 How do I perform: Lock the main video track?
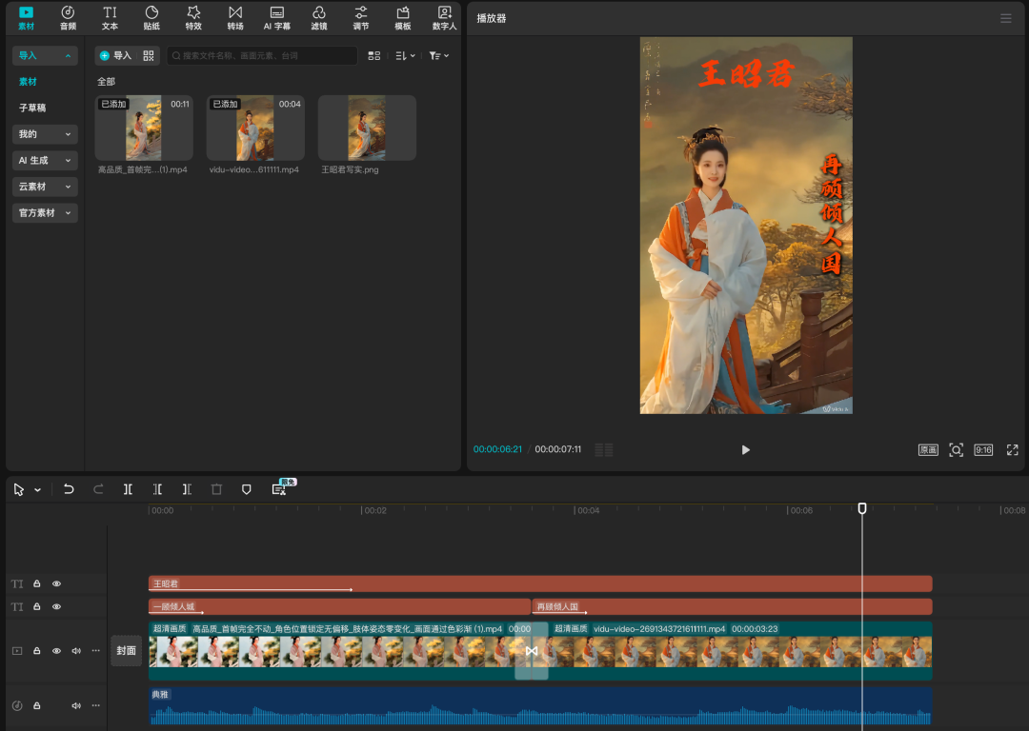[x=37, y=651]
